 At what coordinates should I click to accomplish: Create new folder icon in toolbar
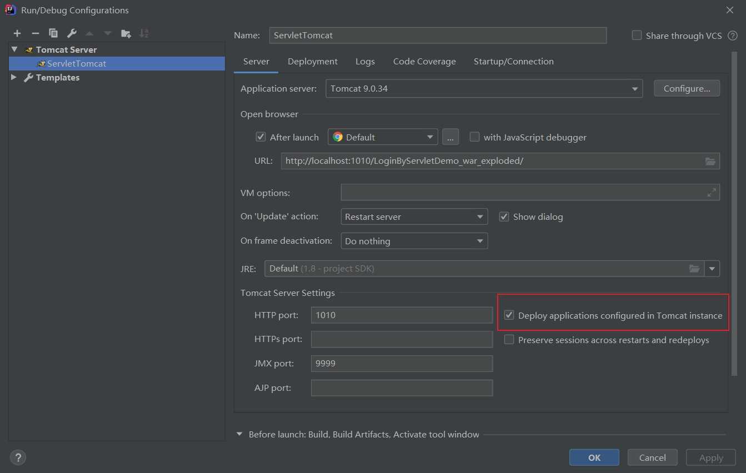tap(126, 33)
